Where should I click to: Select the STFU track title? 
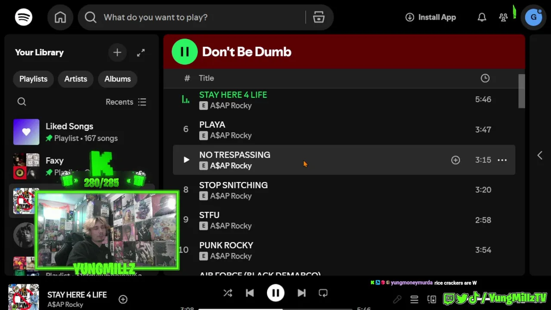point(209,215)
